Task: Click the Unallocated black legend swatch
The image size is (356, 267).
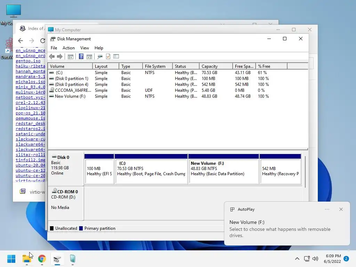Action: click(52, 228)
